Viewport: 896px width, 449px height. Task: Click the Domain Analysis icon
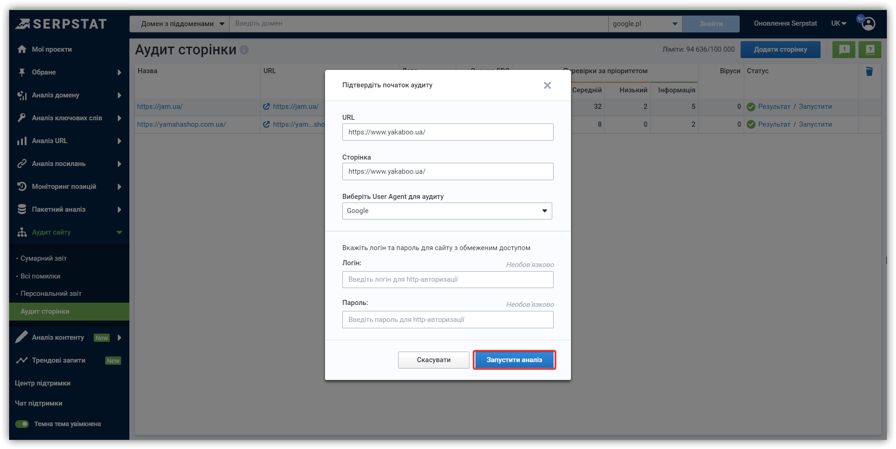[x=21, y=95]
